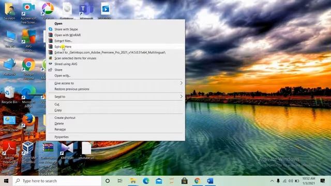Open File Explorer from the taskbar
This screenshot has width=331, height=186.
133,181
